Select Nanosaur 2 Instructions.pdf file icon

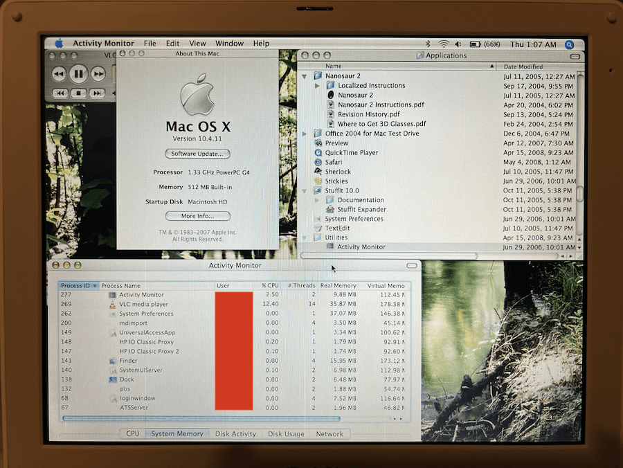[x=330, y=105]
